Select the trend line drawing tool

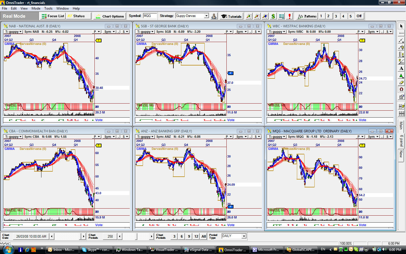401,40
